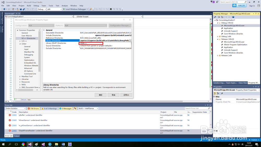Viewport: 261px width, 147px height.
Task: Click the Navigate Backward toolbar icon
Action: (x=4, y=9)
